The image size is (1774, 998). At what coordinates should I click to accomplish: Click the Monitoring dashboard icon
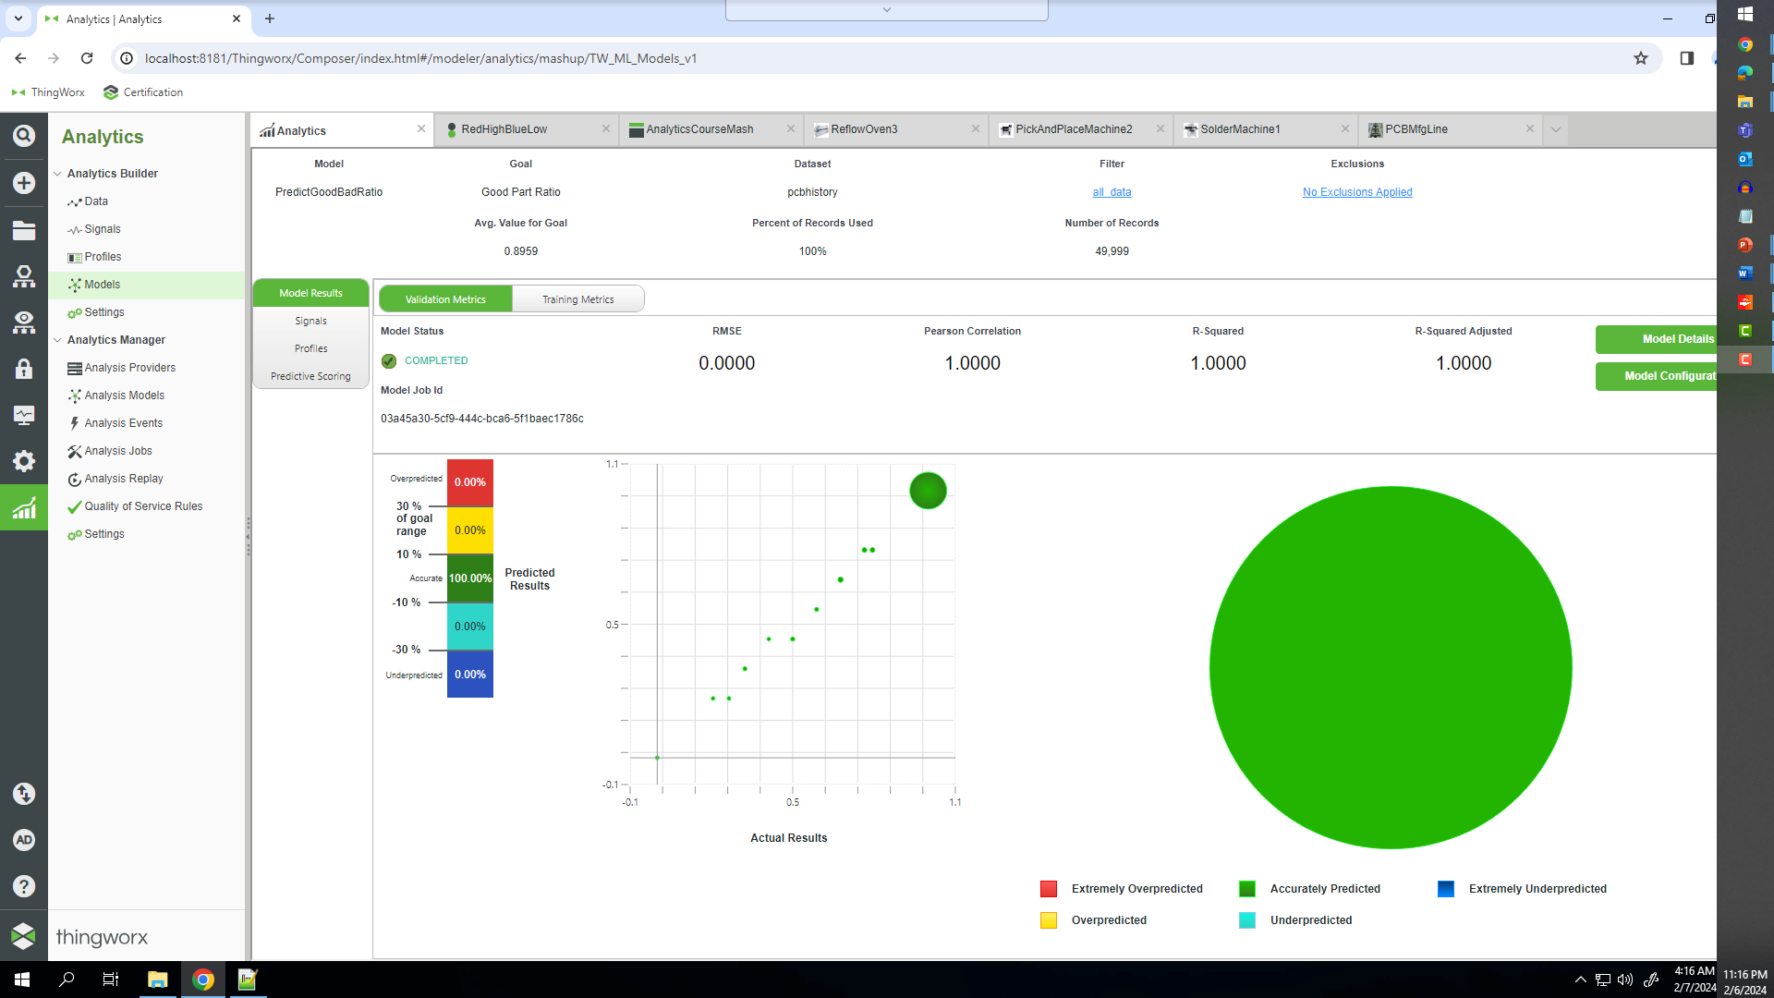[x=23, y=415]
